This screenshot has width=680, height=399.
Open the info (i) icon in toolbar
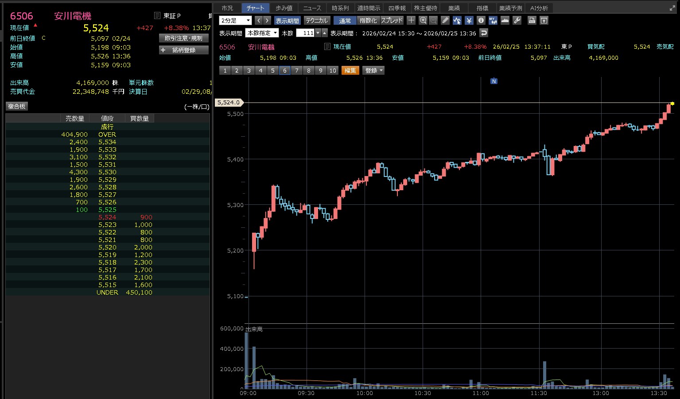click(x=481, y=20)
